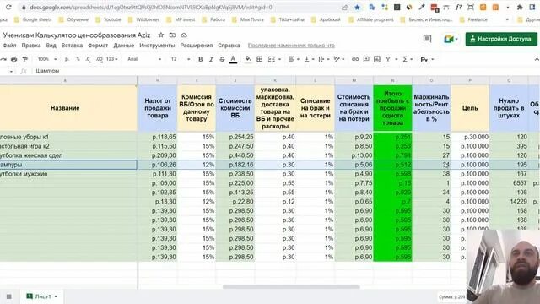The image size is (540, 304).
Task: Apply strikethrough formatting
Action: click(222, 59)
